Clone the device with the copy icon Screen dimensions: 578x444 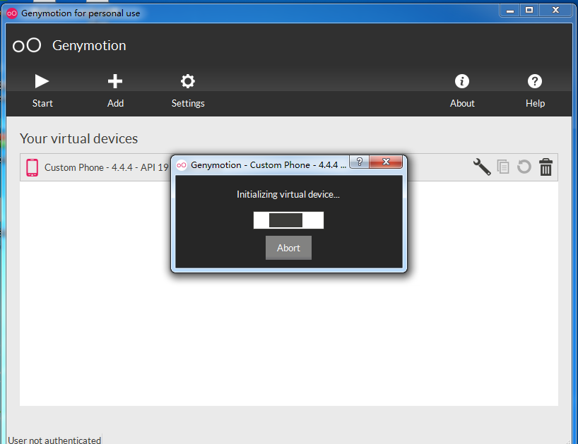[x=503, y=167]
